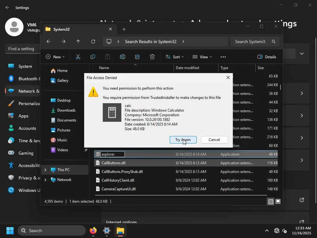Select CameraCaptureUI.dll file
Screen dimensions: 317x238
(186, 189)
